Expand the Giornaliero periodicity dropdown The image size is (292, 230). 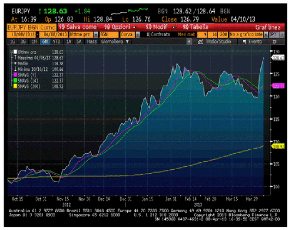[115, 42]
